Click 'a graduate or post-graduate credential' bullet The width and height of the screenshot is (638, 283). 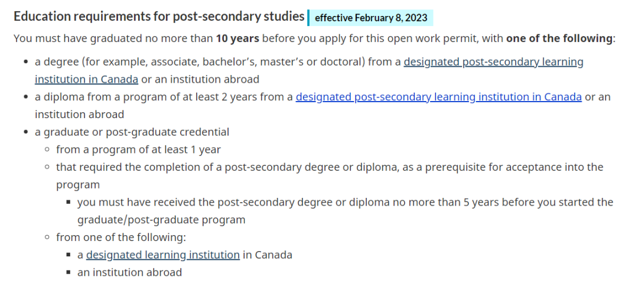tap(136, 132)
